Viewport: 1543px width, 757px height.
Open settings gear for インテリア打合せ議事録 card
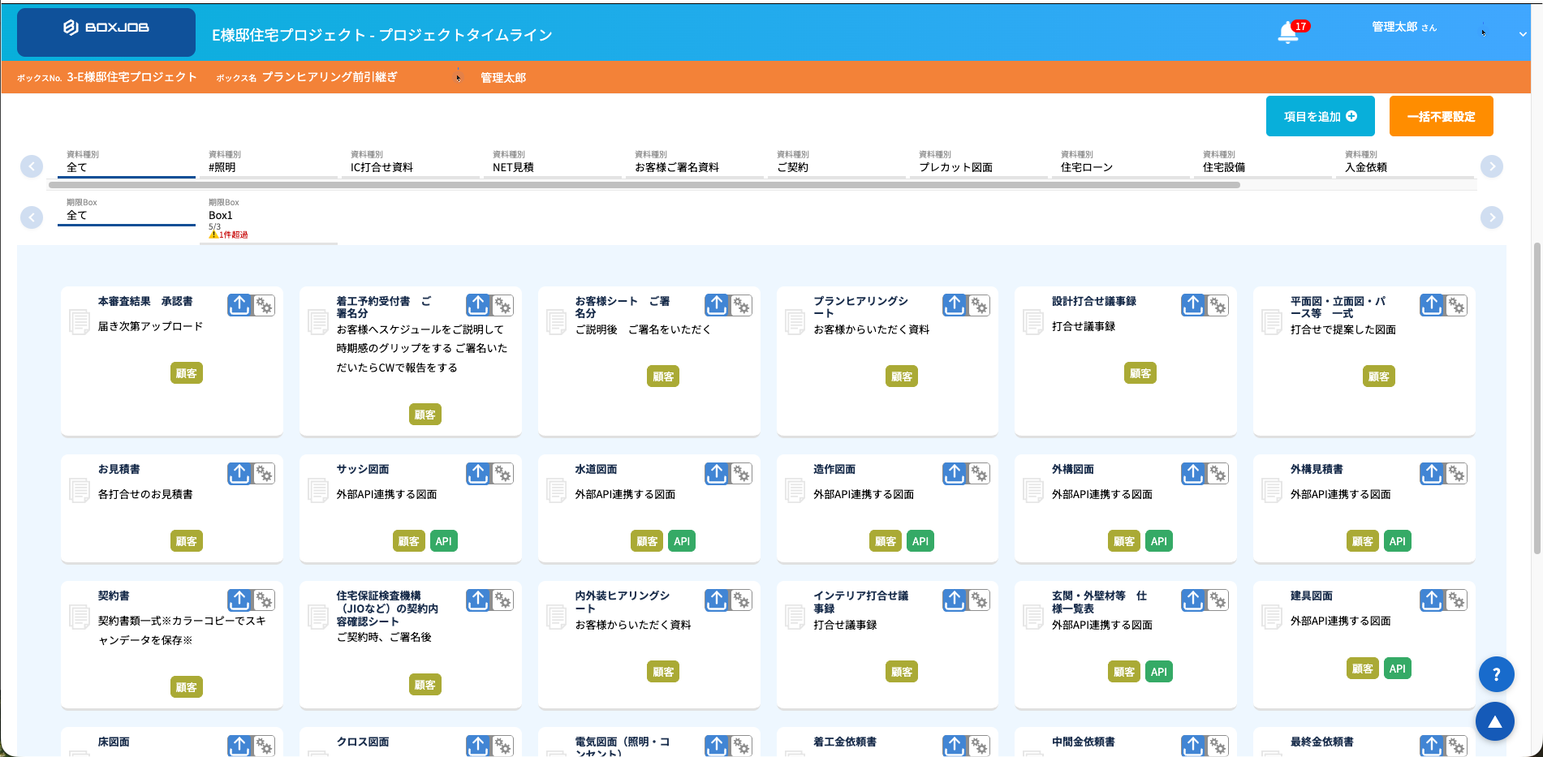point(979,600)
